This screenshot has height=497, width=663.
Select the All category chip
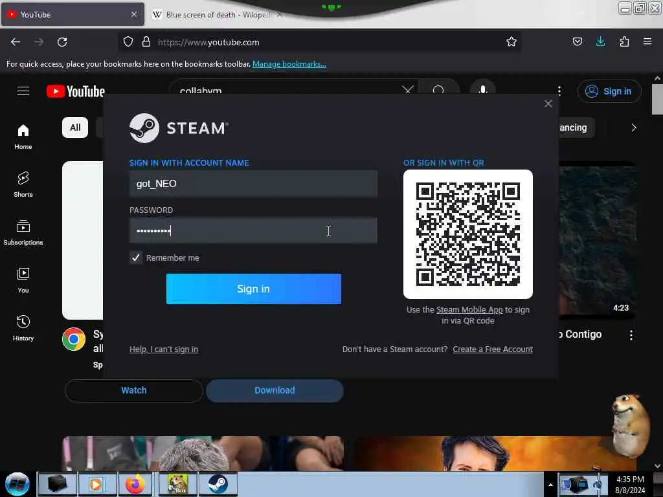75,127
